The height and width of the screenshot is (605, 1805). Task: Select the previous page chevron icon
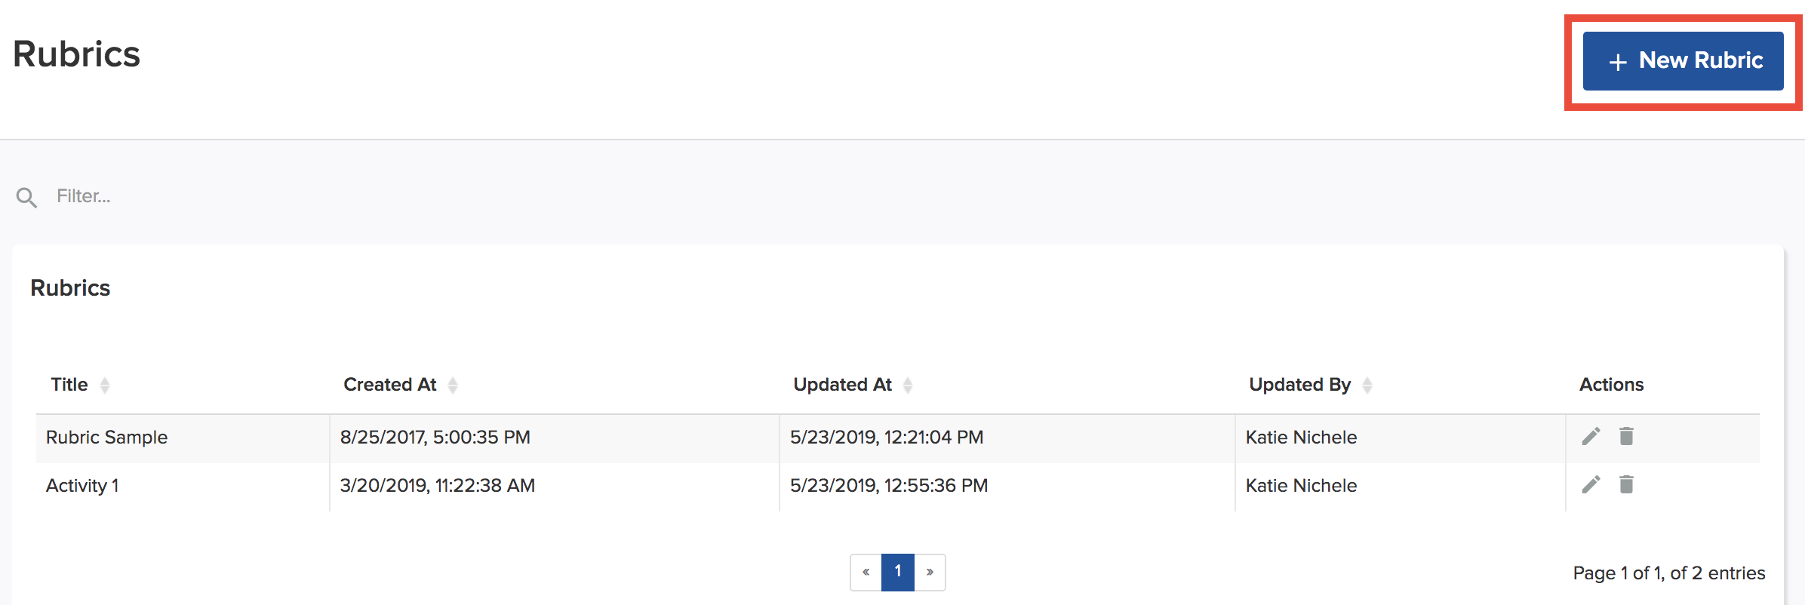[x=866, y=572]
